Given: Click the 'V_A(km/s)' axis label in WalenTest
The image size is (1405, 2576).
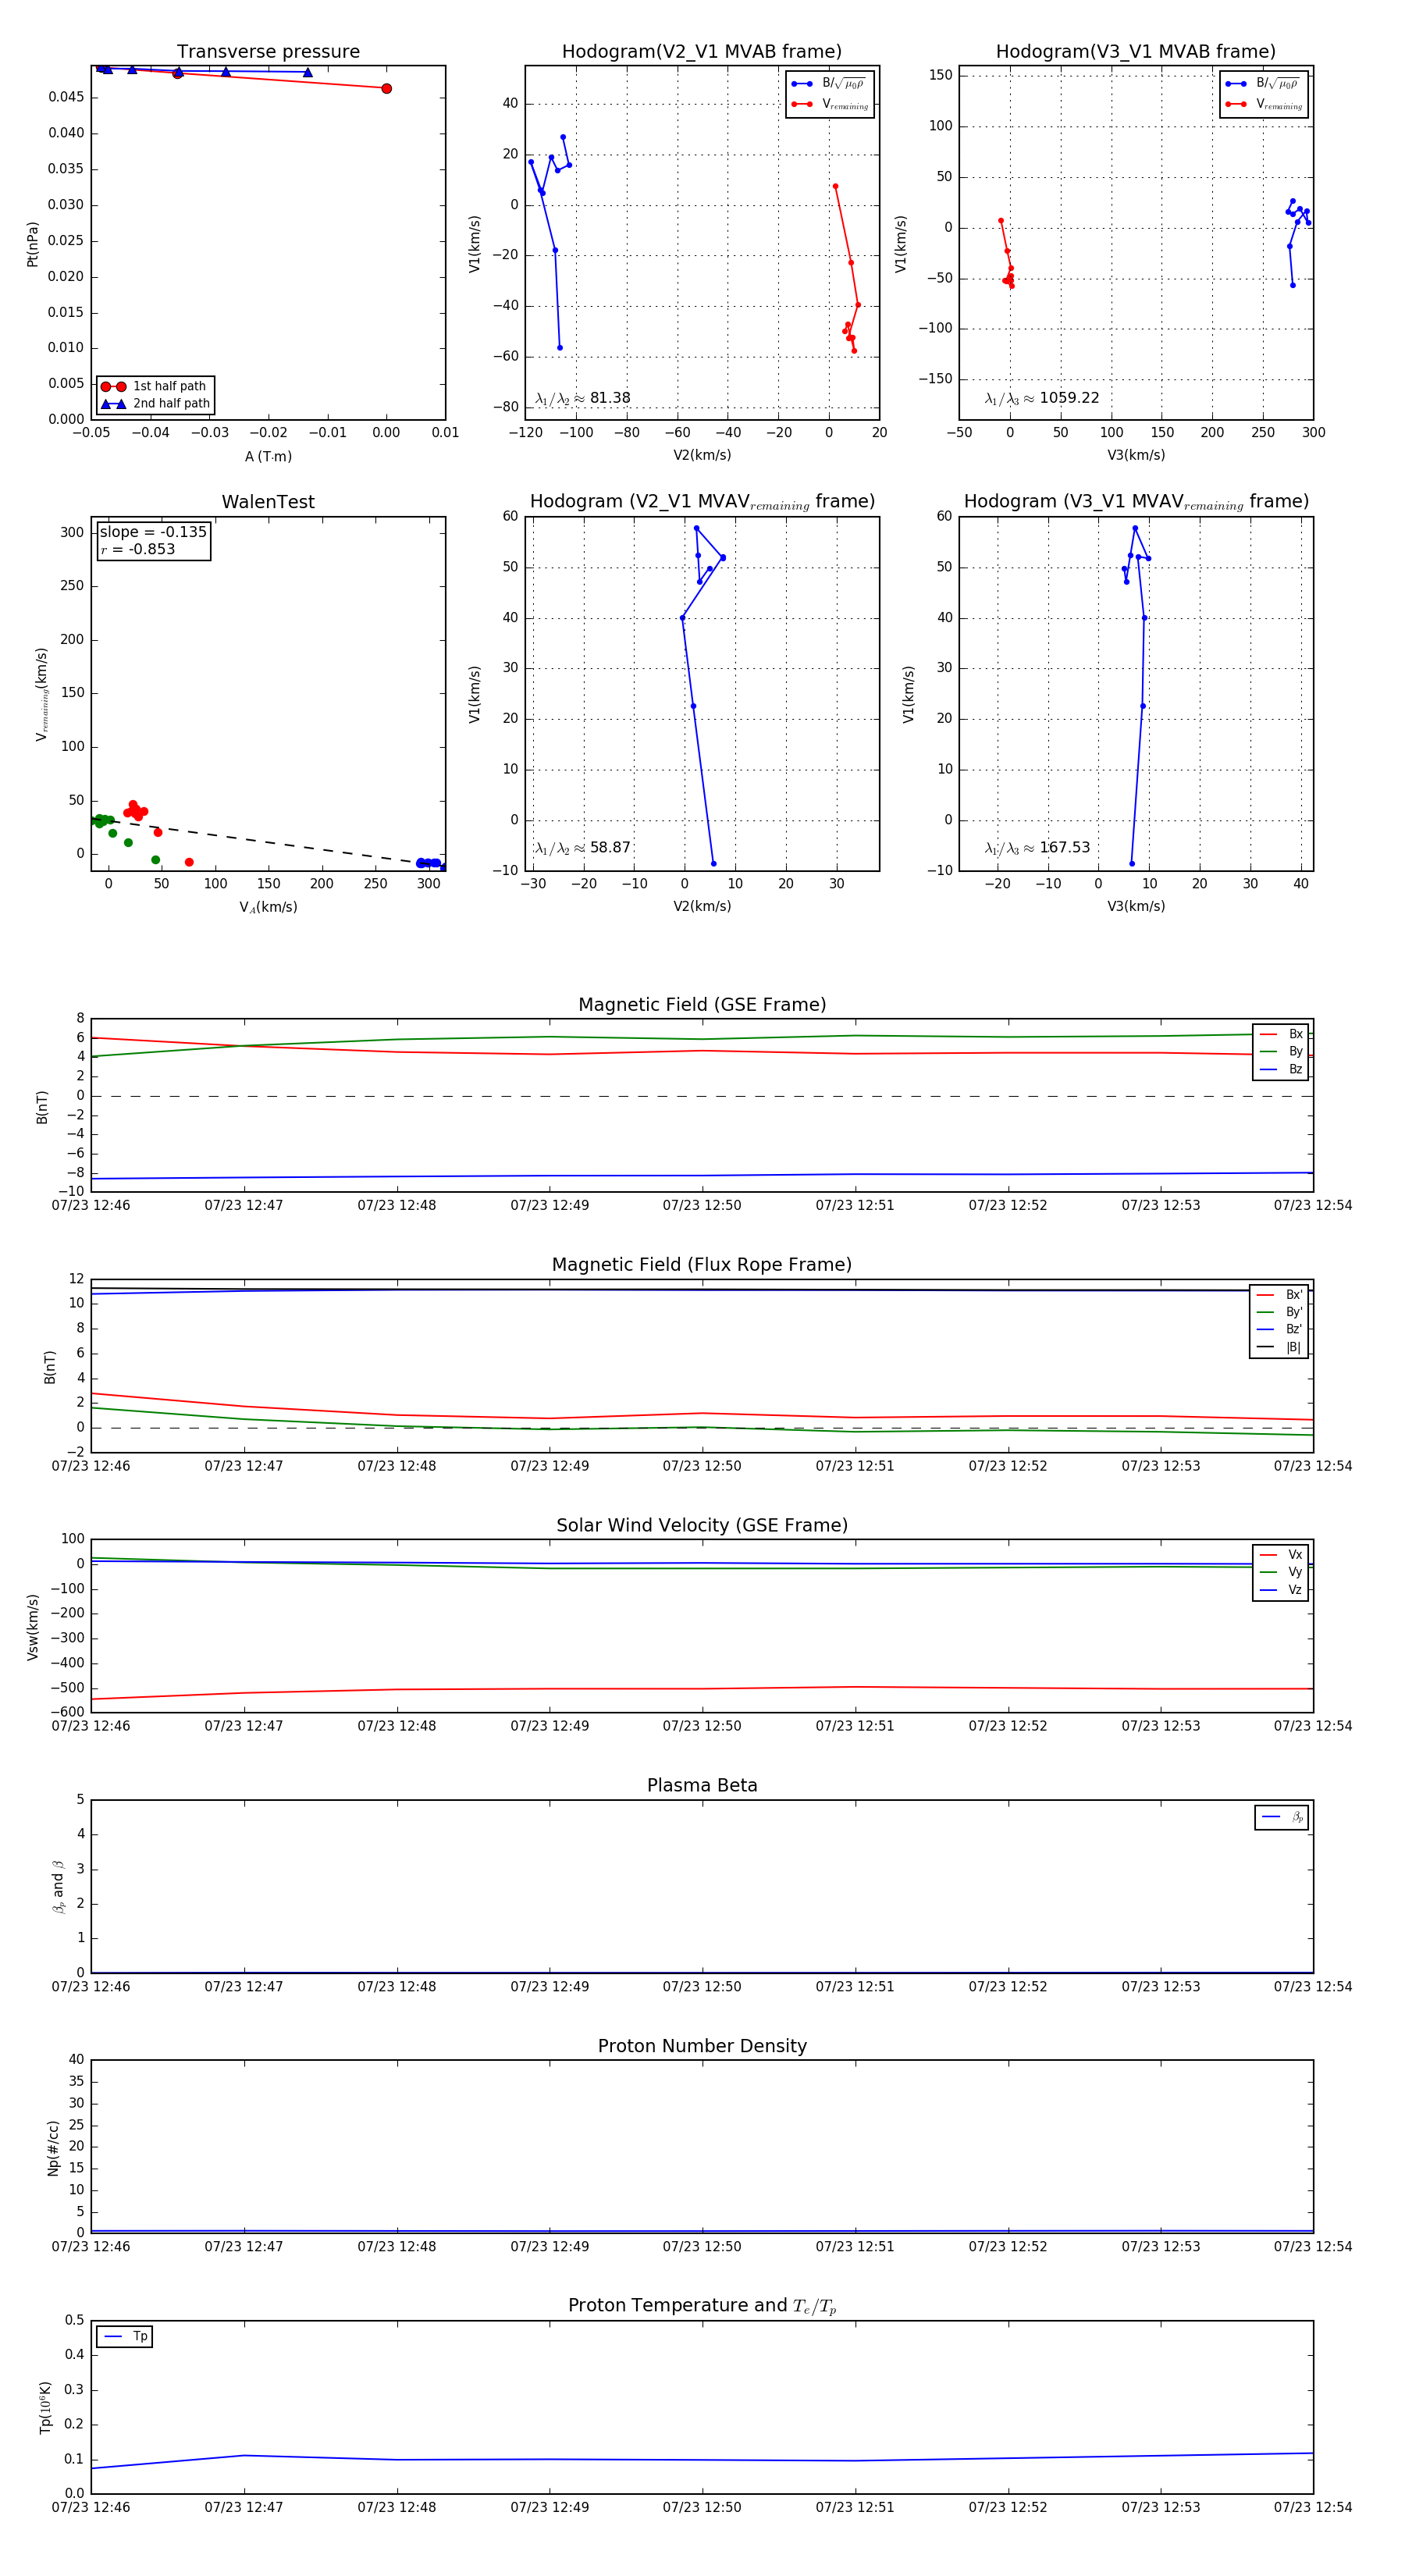Looking at the screenshot, I should click(268, 907).
